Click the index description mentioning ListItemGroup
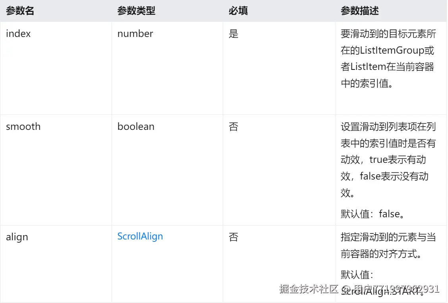 click(x=388, y=58)
